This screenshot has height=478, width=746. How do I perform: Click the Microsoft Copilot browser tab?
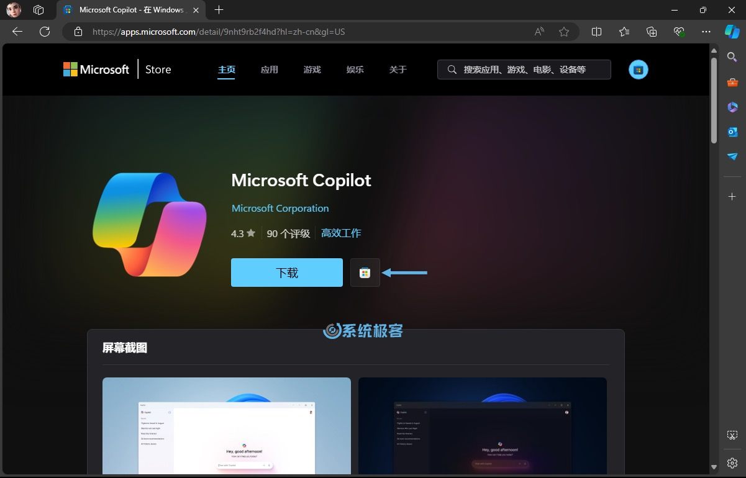tap(131, 10)
